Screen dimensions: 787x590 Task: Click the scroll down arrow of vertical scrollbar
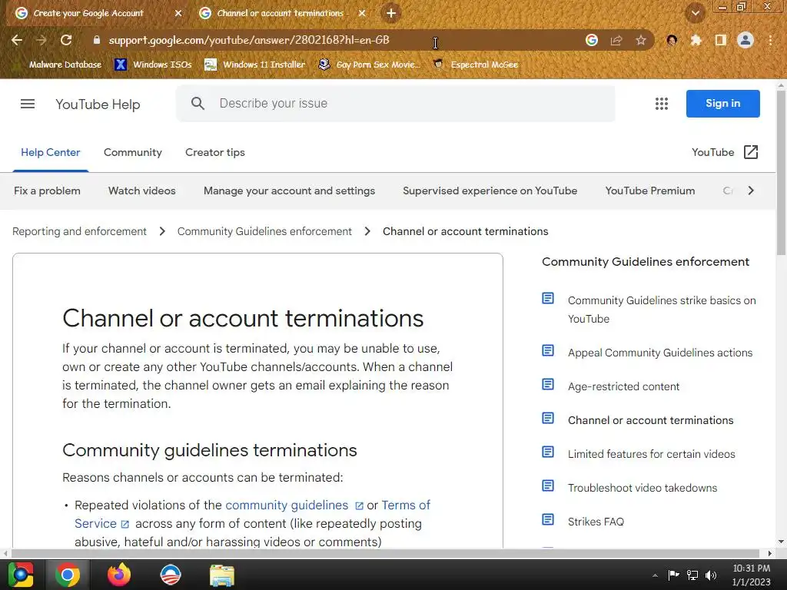click(781, 542)
